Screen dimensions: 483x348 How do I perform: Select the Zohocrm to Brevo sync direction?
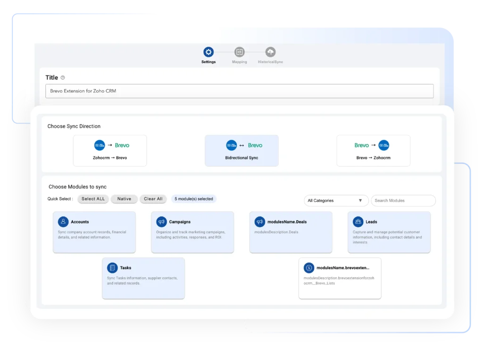110,150
